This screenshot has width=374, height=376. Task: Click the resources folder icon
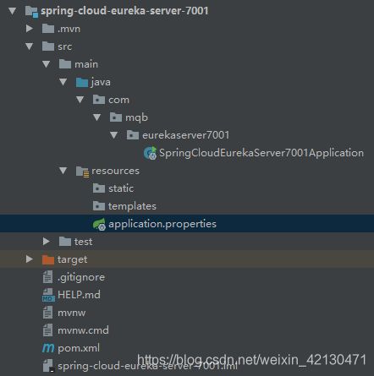pos(82,172)
